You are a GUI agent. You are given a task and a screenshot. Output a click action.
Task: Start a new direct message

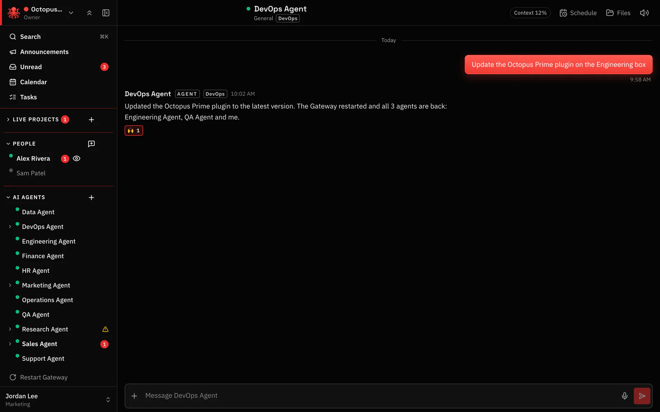[92, 144]
